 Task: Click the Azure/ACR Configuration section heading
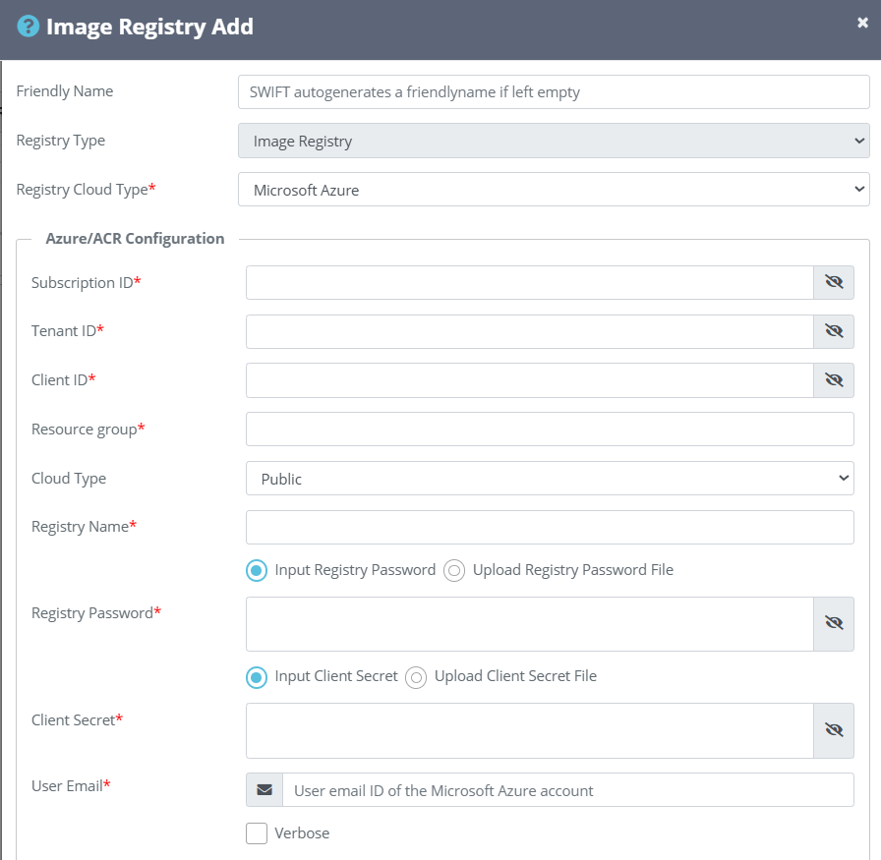(x=135, y=239)
